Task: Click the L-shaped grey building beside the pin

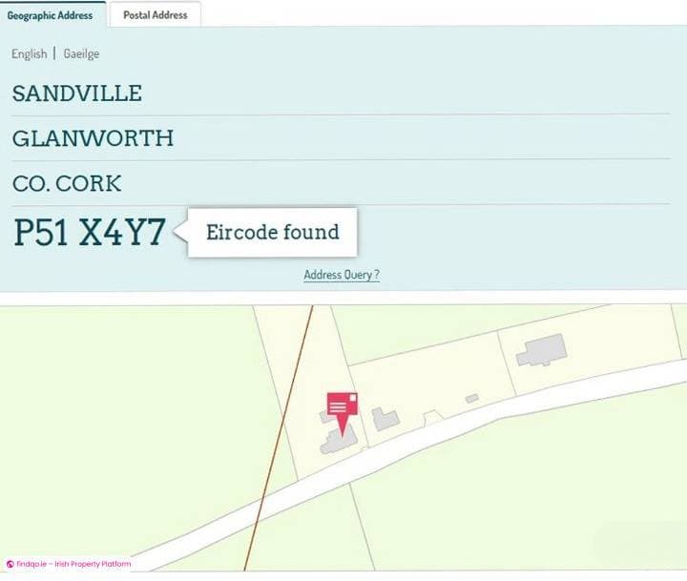Action: coord(385,419)
